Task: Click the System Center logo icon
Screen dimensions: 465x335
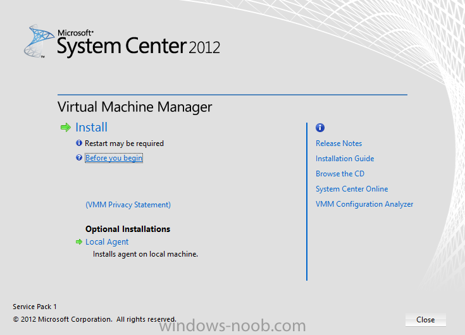Action: (39, 41)
